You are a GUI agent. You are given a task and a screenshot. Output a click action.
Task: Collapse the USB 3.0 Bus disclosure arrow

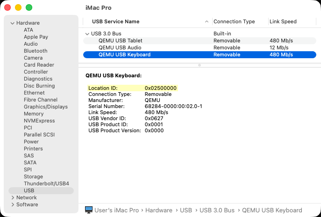click(87, 34)
